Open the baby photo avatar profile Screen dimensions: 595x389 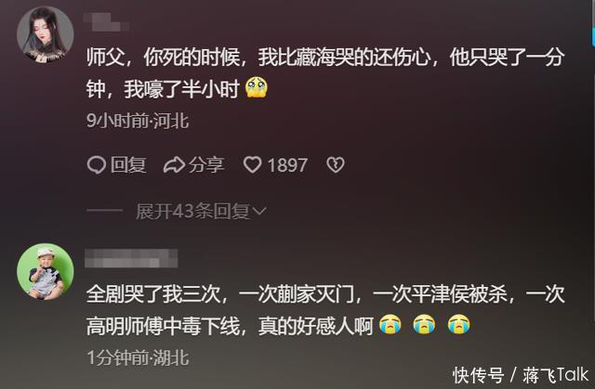(x=46, y=272)
